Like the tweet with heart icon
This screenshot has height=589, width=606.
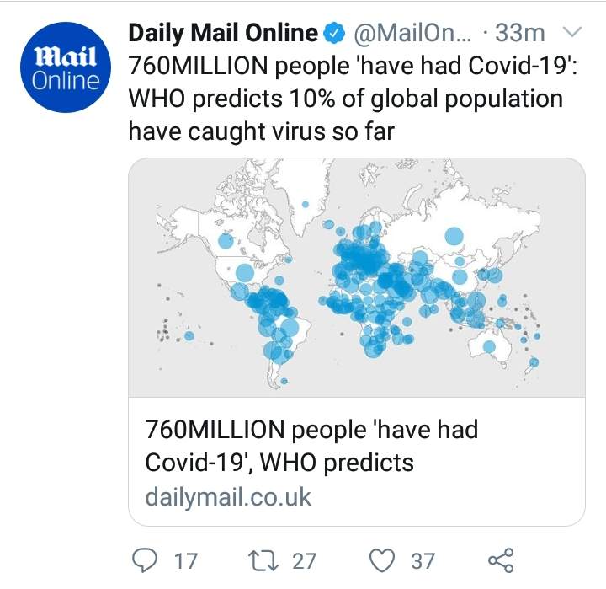tap(382, 560)
